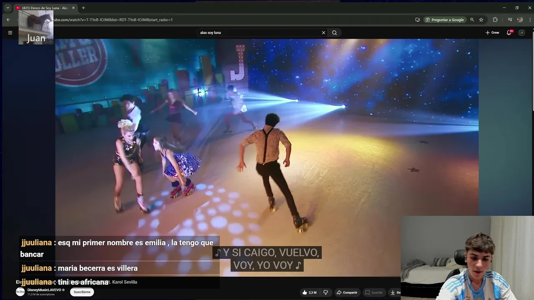Click the install app icon in address bar
Image resolution: width=534 pixels, height=300 pixels.
click(x=418, y=20)
